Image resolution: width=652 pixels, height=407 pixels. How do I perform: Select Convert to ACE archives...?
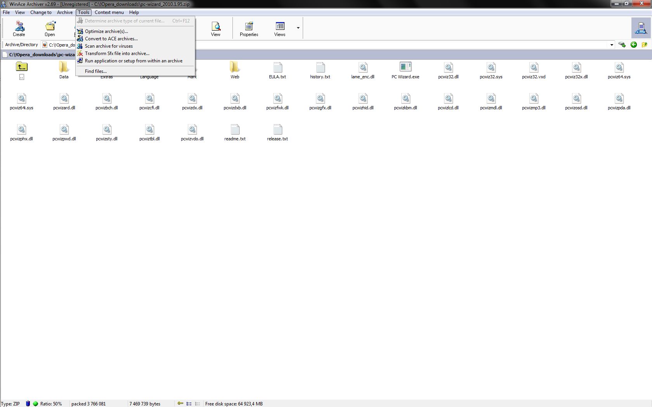point(135,39)
